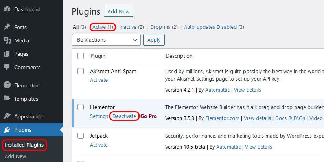The height and width of the screenshot is (162, 324).
Task: View details of Akismet plugin
Action: coord(247,90)
